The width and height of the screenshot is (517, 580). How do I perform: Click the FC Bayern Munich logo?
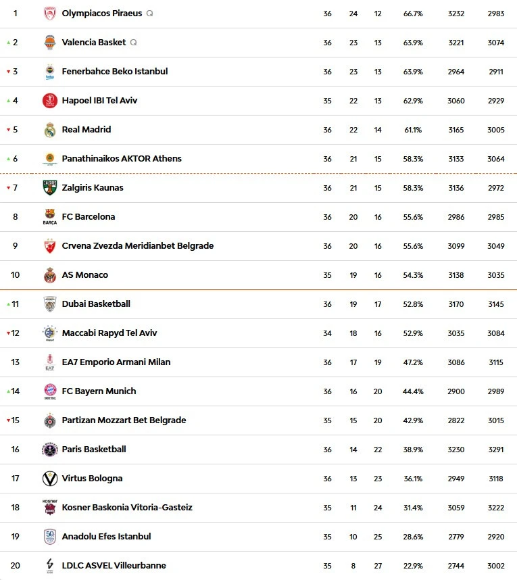tap(50, 391)
